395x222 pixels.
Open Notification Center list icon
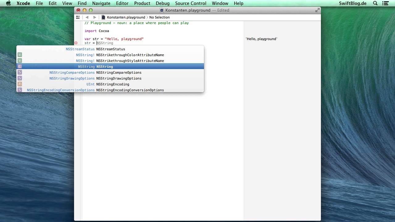tap(385, 3)
